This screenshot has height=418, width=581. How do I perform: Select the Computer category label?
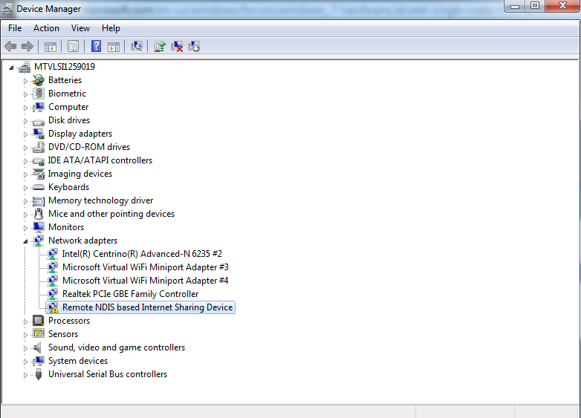68,107
